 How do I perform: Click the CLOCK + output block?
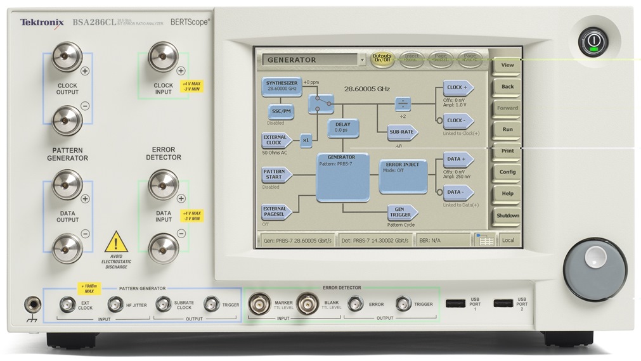point(456,89)
